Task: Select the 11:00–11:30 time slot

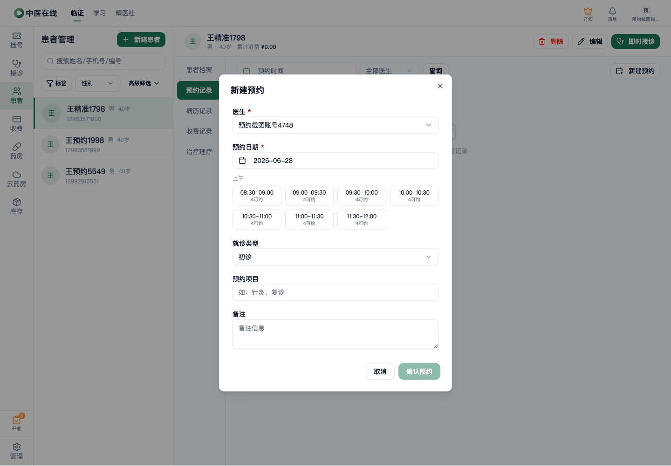Action: click(x=309, y=219)
